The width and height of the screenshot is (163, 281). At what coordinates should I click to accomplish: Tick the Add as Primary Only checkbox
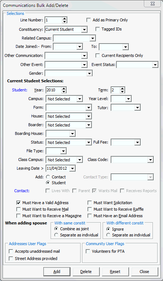(x=89, y=20)
